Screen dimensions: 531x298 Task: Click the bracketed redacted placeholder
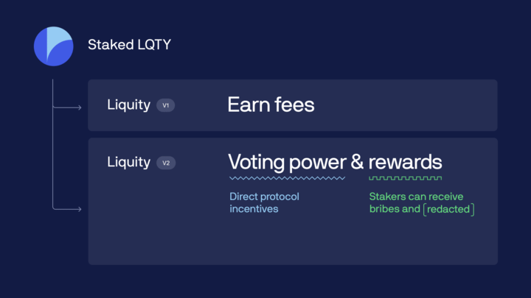tap(448, 209)
